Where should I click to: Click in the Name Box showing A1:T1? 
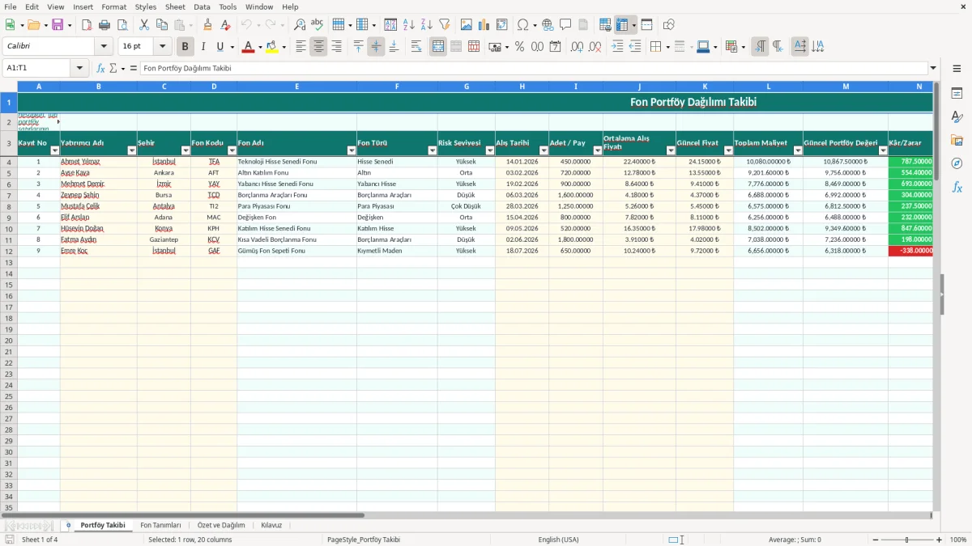(37, 68)
